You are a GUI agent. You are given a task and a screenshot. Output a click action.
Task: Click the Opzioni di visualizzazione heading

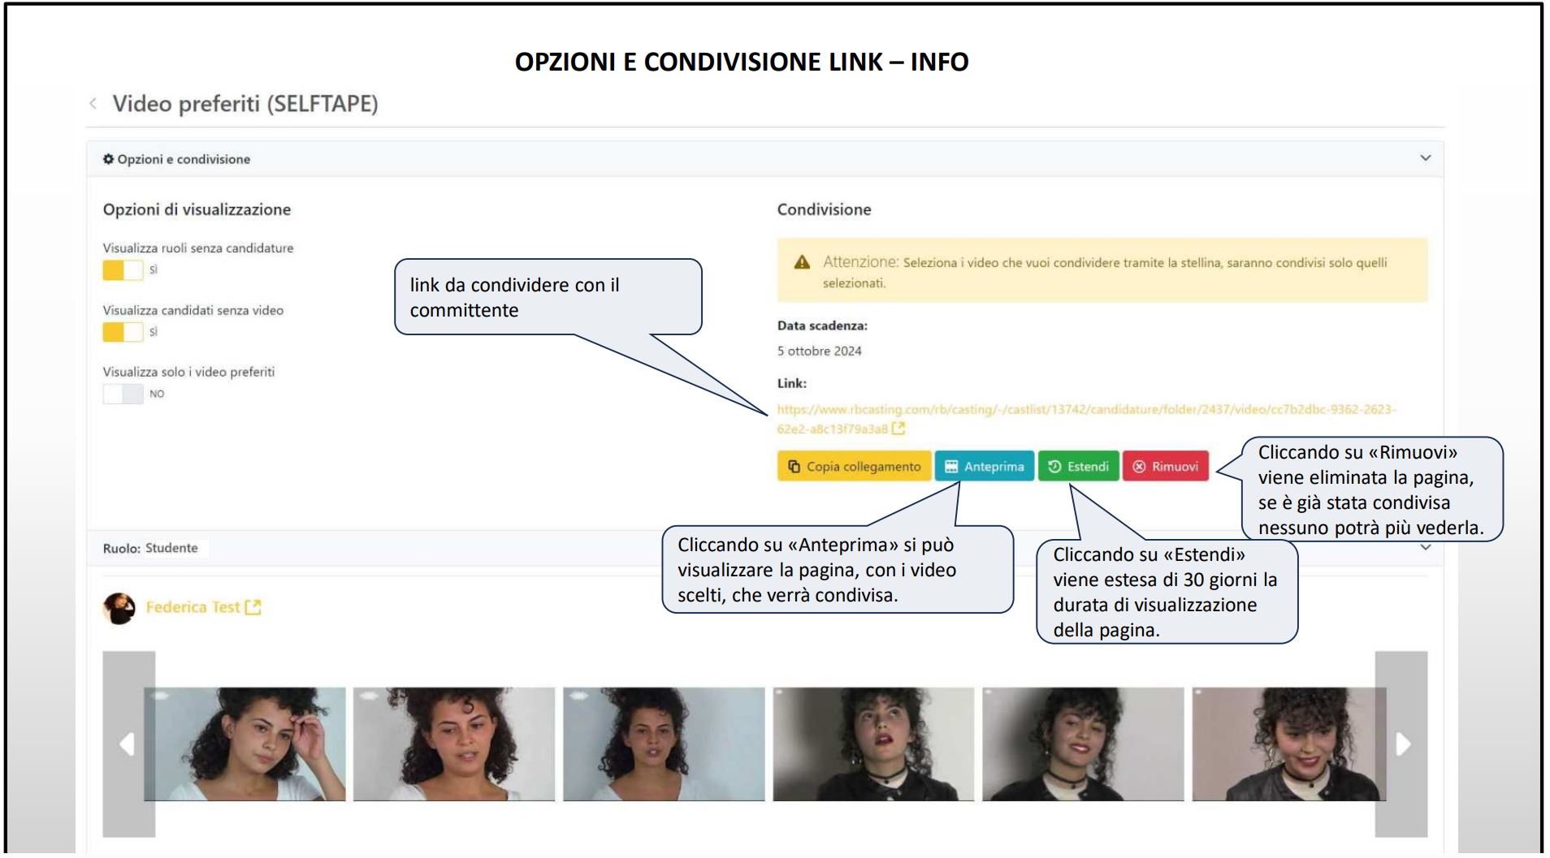point(197,209)
